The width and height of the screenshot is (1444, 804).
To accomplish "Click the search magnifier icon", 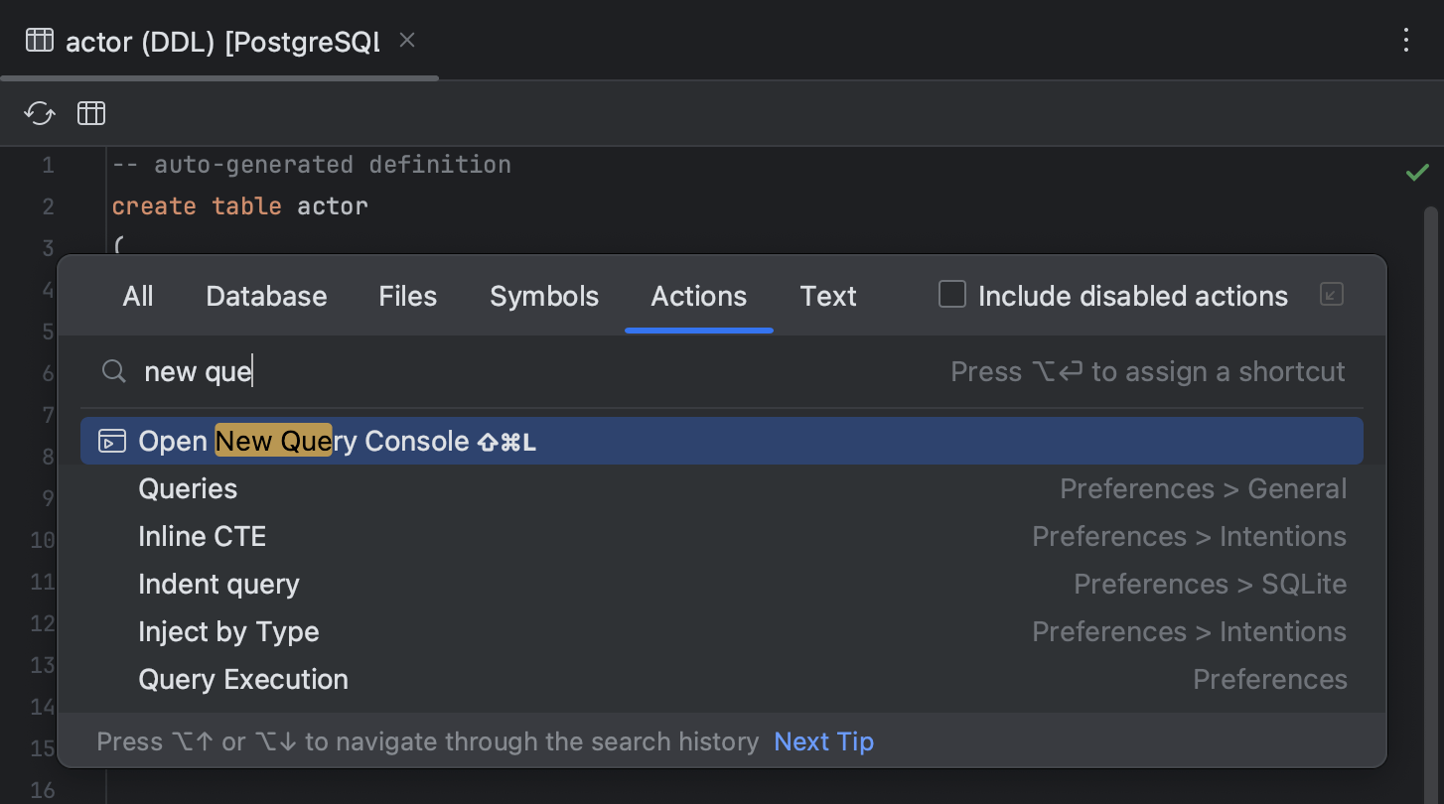I will [x=113, y=371].
